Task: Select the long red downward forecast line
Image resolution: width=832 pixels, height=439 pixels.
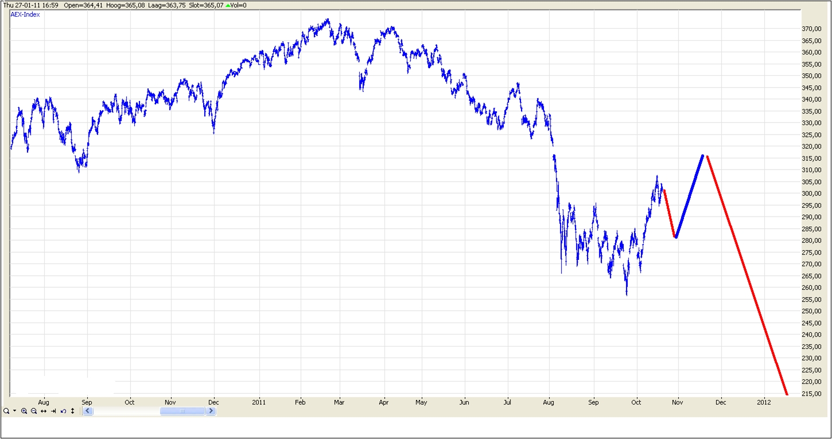Action: pyautogui.click(x=746, y=274)
